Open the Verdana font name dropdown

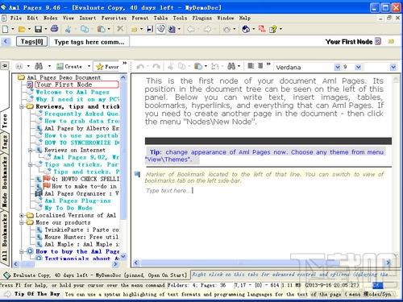[x=337, y=67]
